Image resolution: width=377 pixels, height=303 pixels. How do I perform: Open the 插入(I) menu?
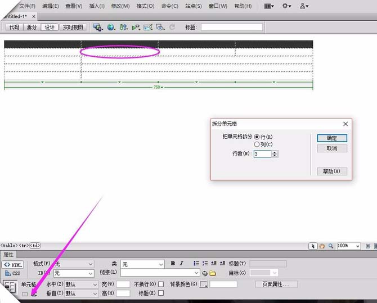coord(97,6)
